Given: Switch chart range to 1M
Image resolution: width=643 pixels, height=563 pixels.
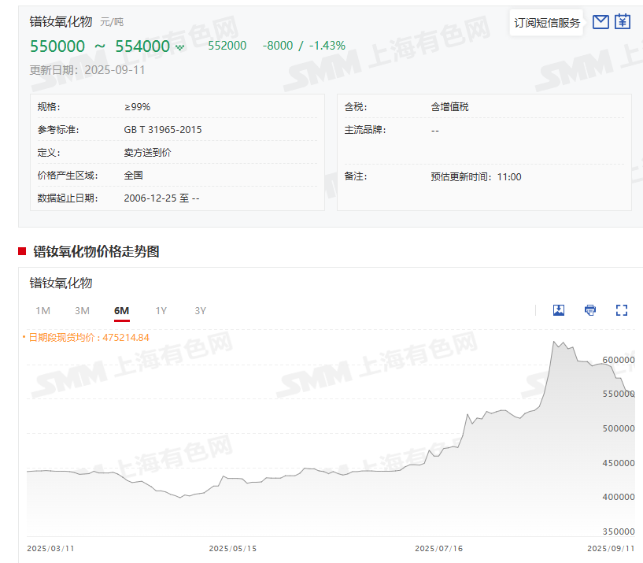Looking at the screenshot, I should (x=42, y=310).
